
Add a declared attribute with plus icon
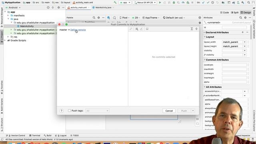243,32
